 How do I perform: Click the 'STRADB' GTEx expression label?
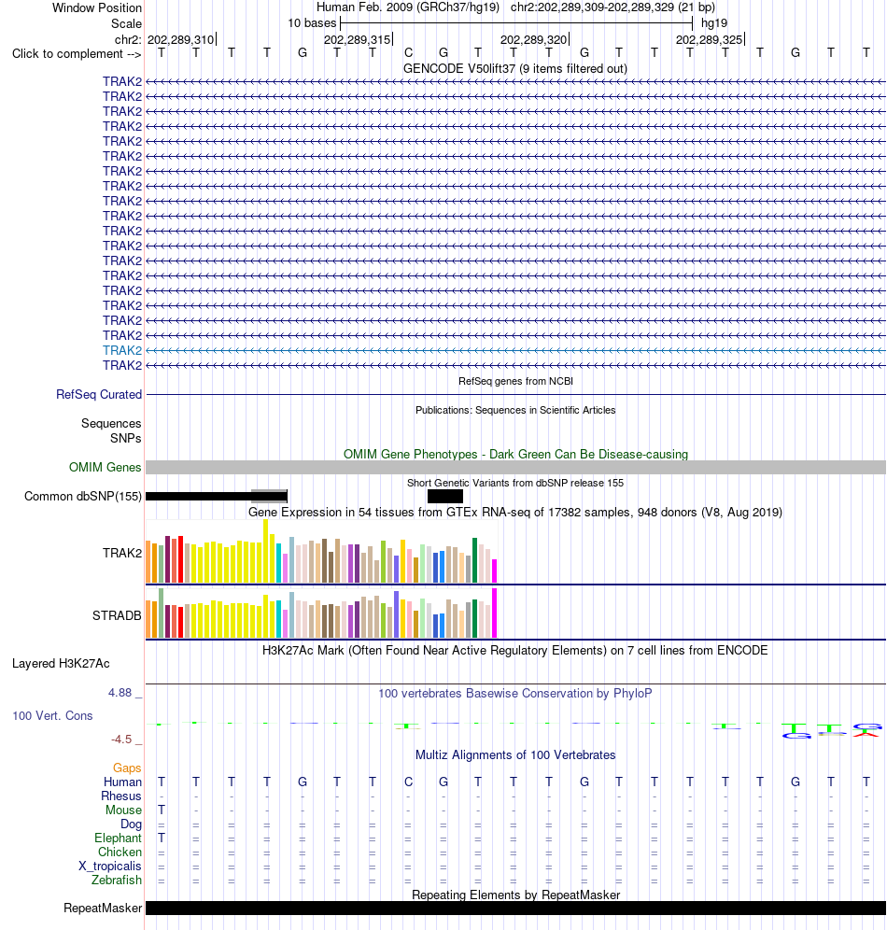click(117, 615)
